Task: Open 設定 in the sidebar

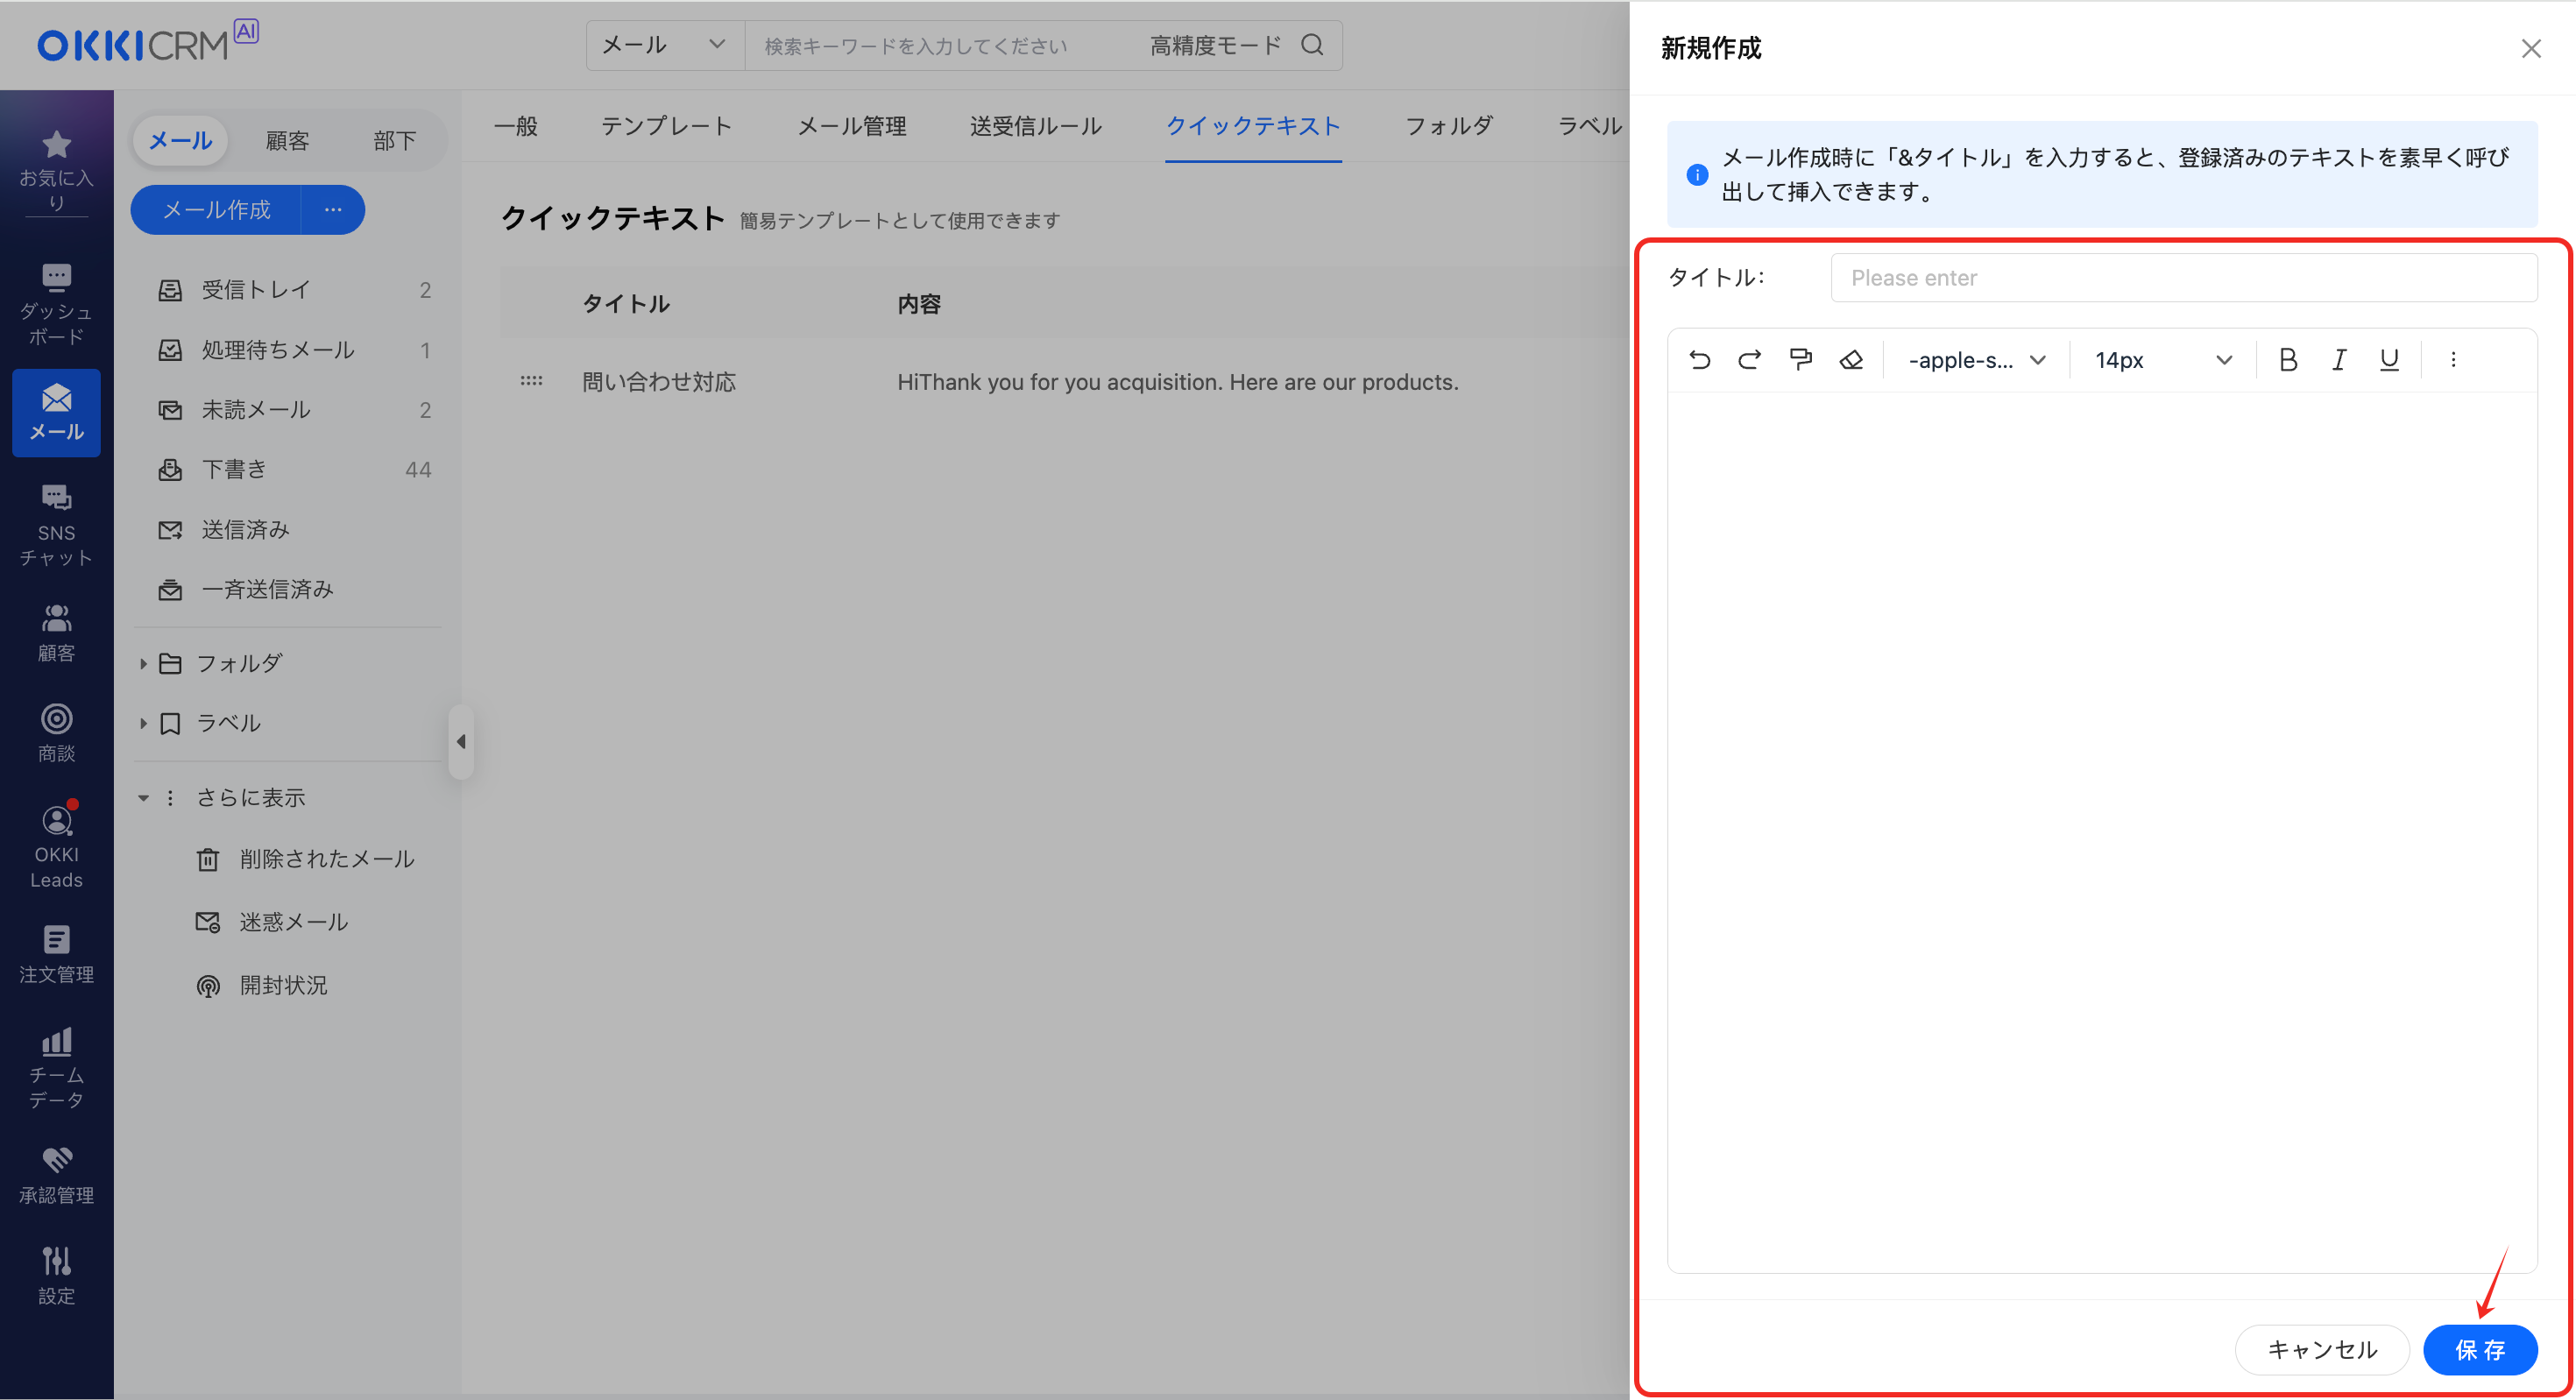Action: (x=56, y=1275)
